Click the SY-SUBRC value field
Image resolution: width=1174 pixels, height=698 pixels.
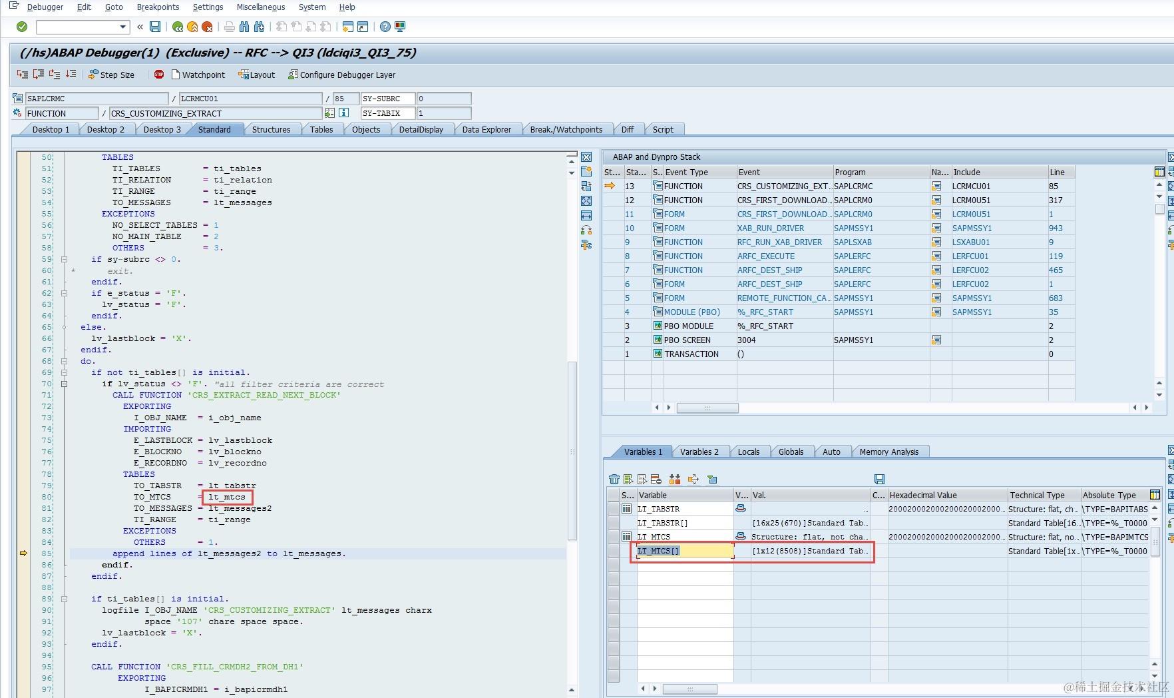point(443,99)
